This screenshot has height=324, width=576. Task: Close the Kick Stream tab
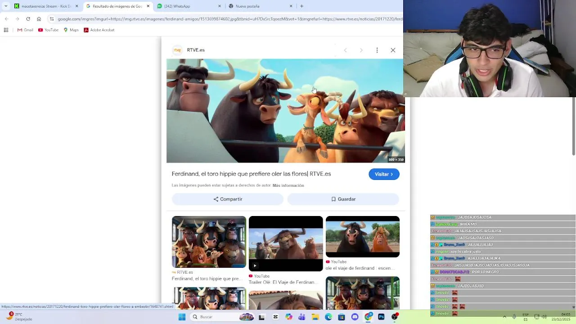click(x=76, y=6)
